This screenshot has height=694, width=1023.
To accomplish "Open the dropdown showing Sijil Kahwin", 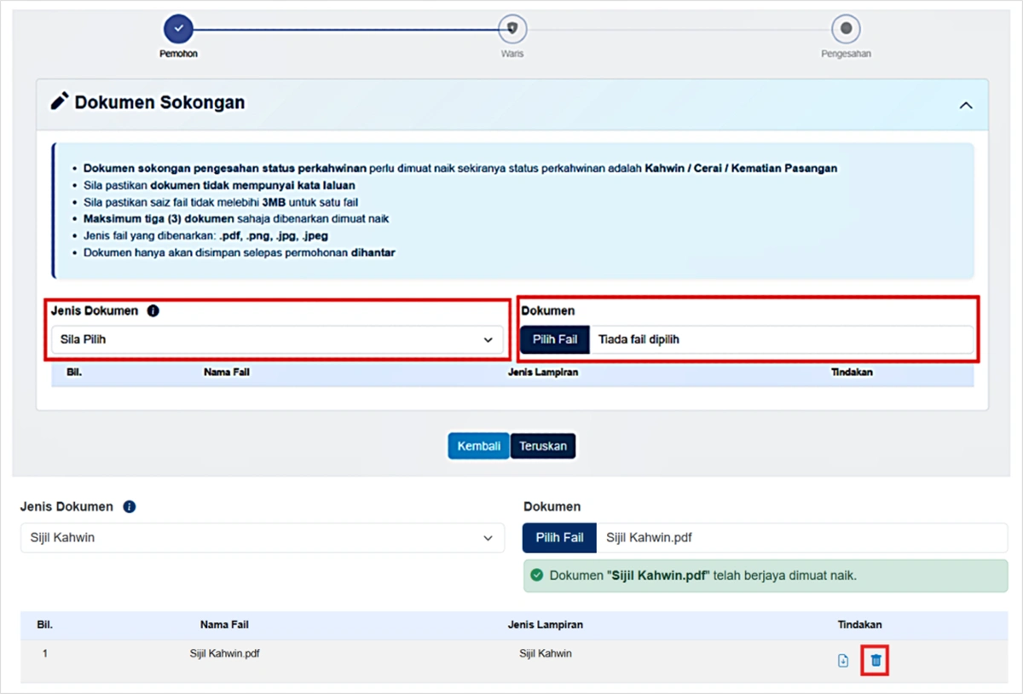I will (x=262, y=538).
